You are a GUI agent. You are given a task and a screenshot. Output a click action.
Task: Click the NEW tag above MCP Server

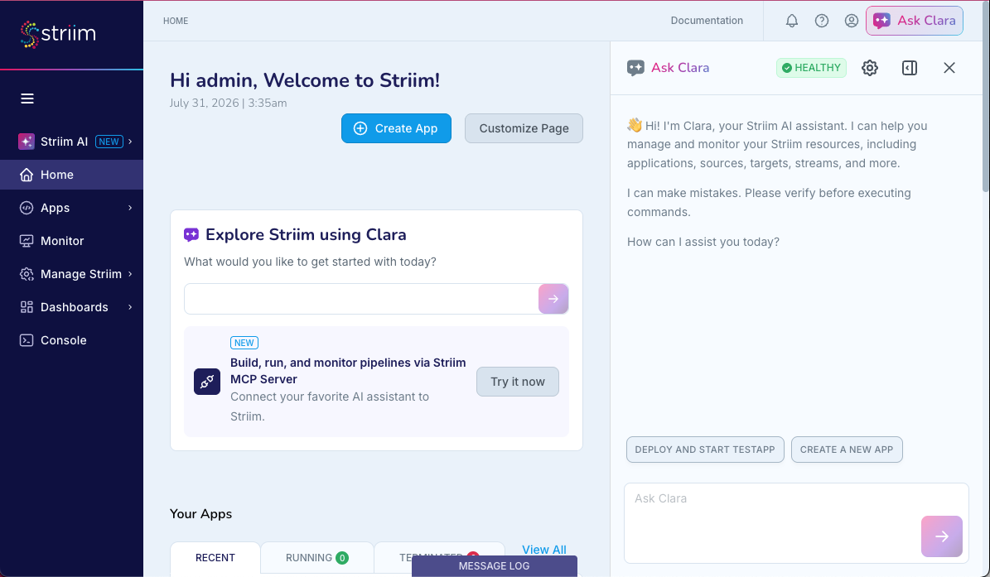point(244,343)
